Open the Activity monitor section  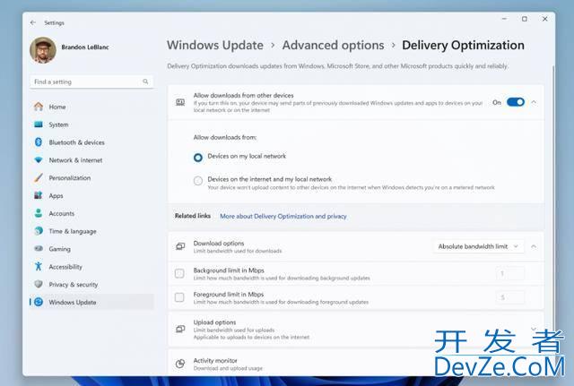356,363
